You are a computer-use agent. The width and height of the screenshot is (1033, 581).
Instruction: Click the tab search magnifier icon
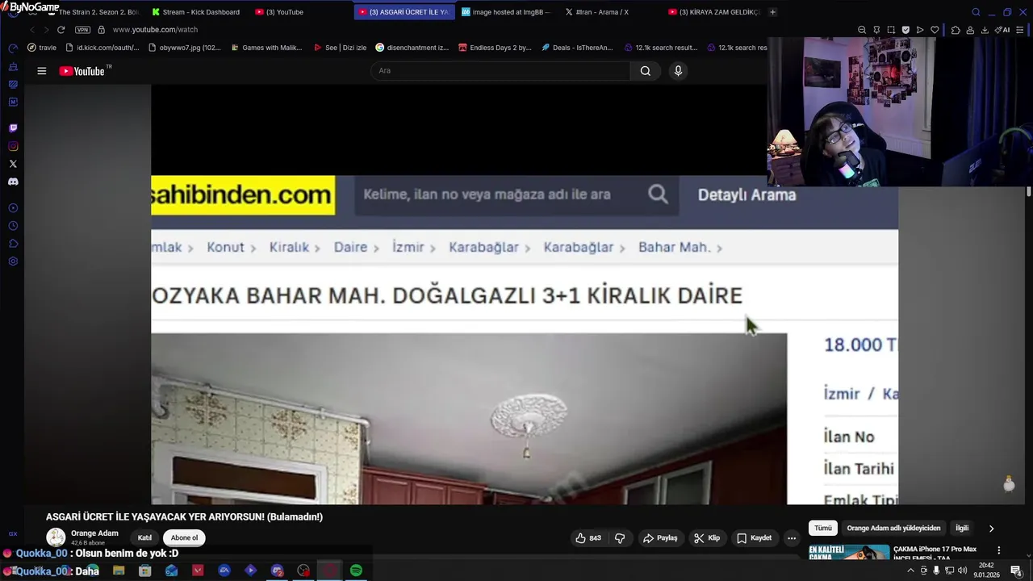click(976, 12)
